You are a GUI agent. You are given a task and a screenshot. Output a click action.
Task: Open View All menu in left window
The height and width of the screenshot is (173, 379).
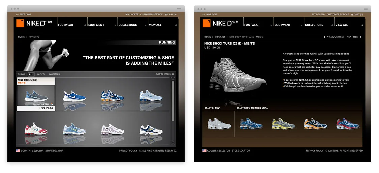(x=155, y=25)
